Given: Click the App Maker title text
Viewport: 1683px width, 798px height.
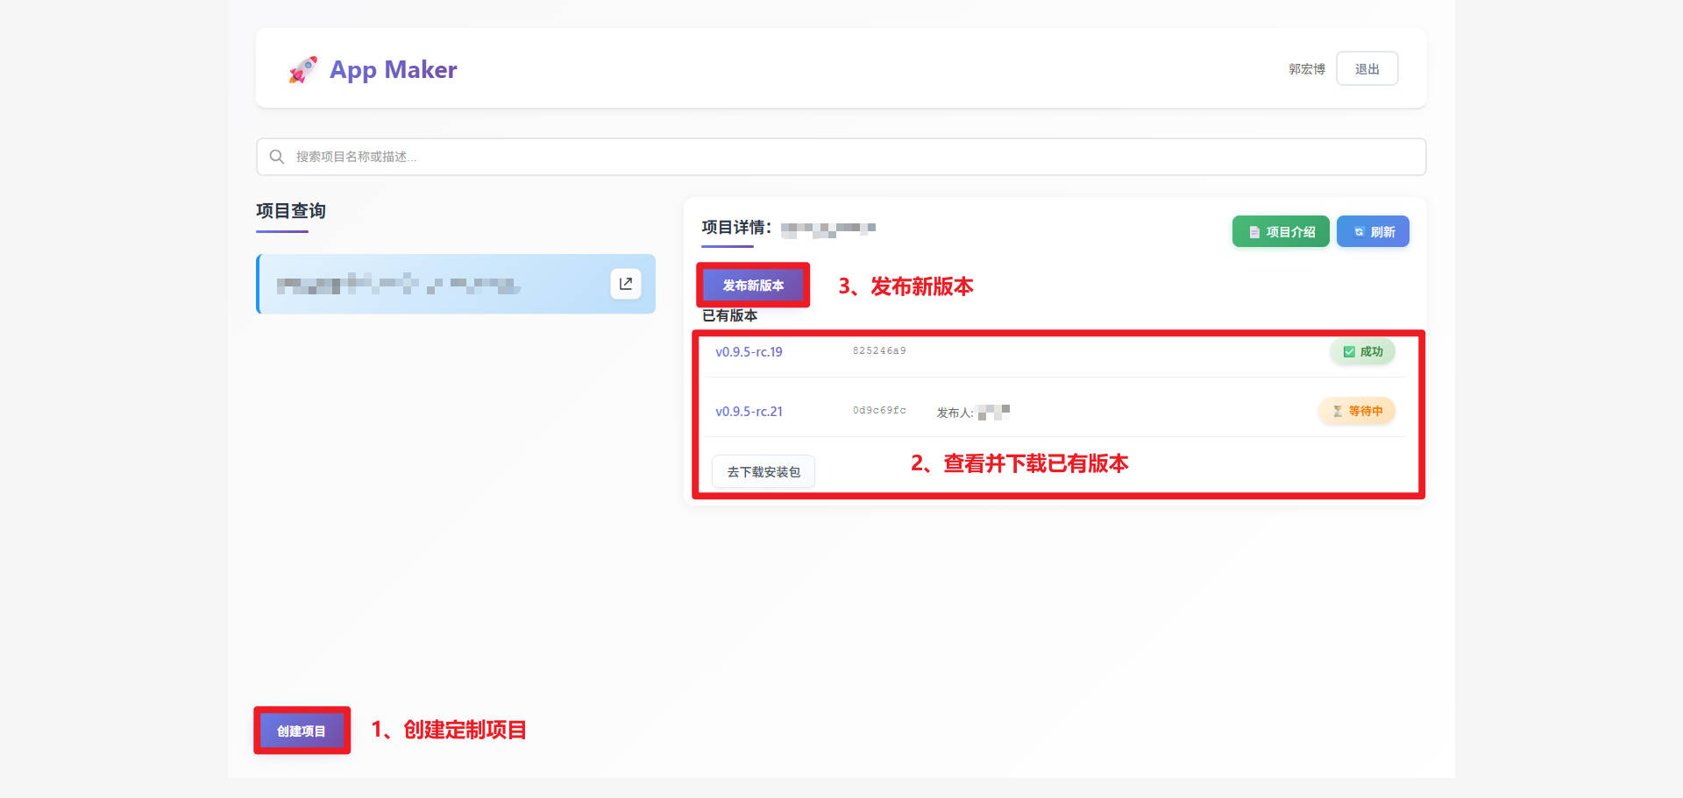Looking at the screenshot, I should tap(393, 70).
